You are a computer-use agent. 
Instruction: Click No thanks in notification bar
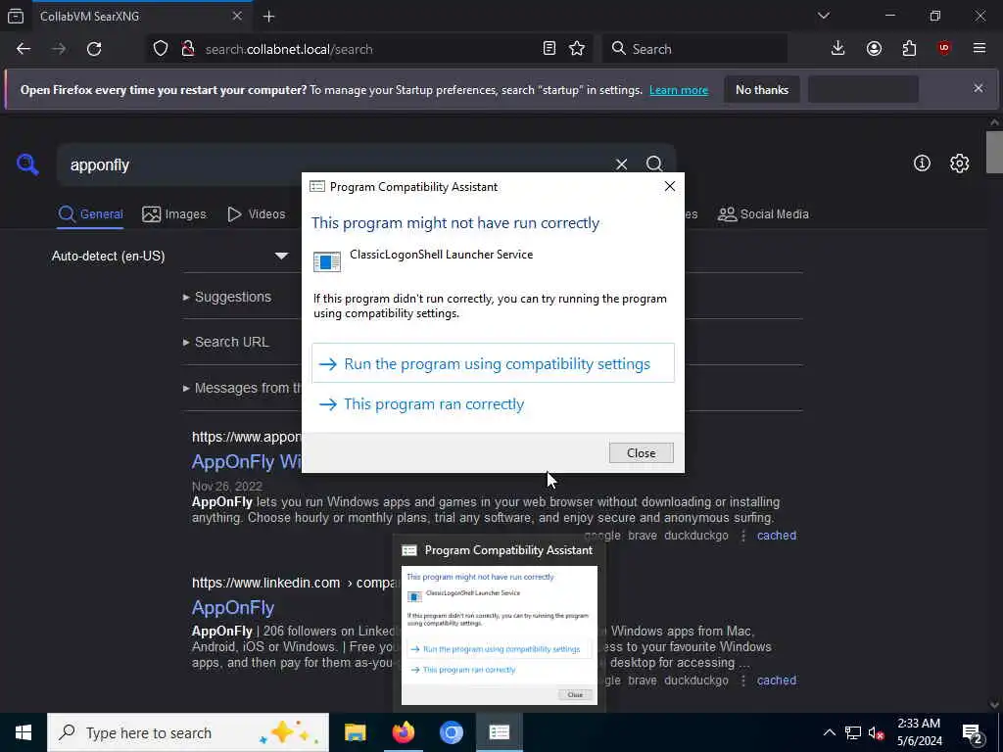[762, 90]
